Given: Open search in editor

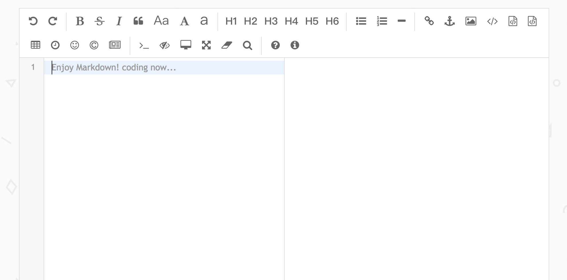Looking at the screenshot, I should (247, 46).
